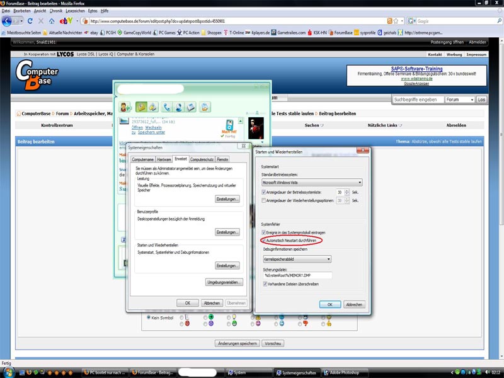This screenshot has height=378, width=504.
Task: Click OK in Starten und Wiederherstellen dialog
Action: click(329, 304)
